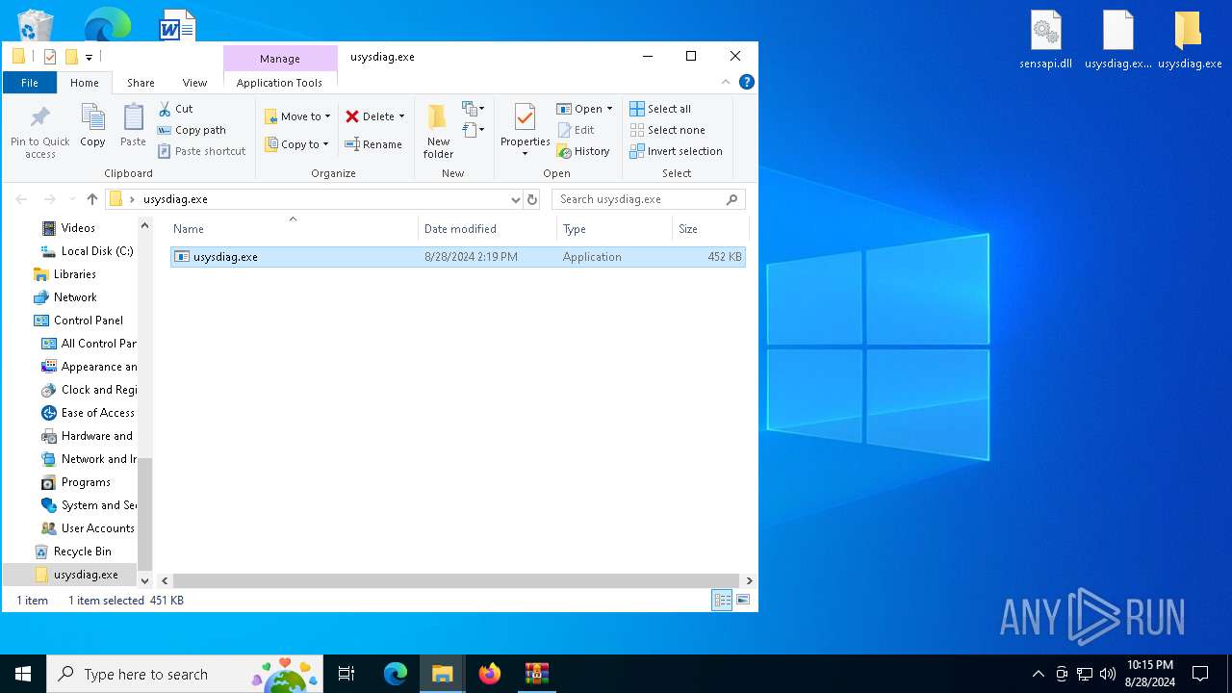
Task: Click the Copy ribbon button
Action: point(92,126)
